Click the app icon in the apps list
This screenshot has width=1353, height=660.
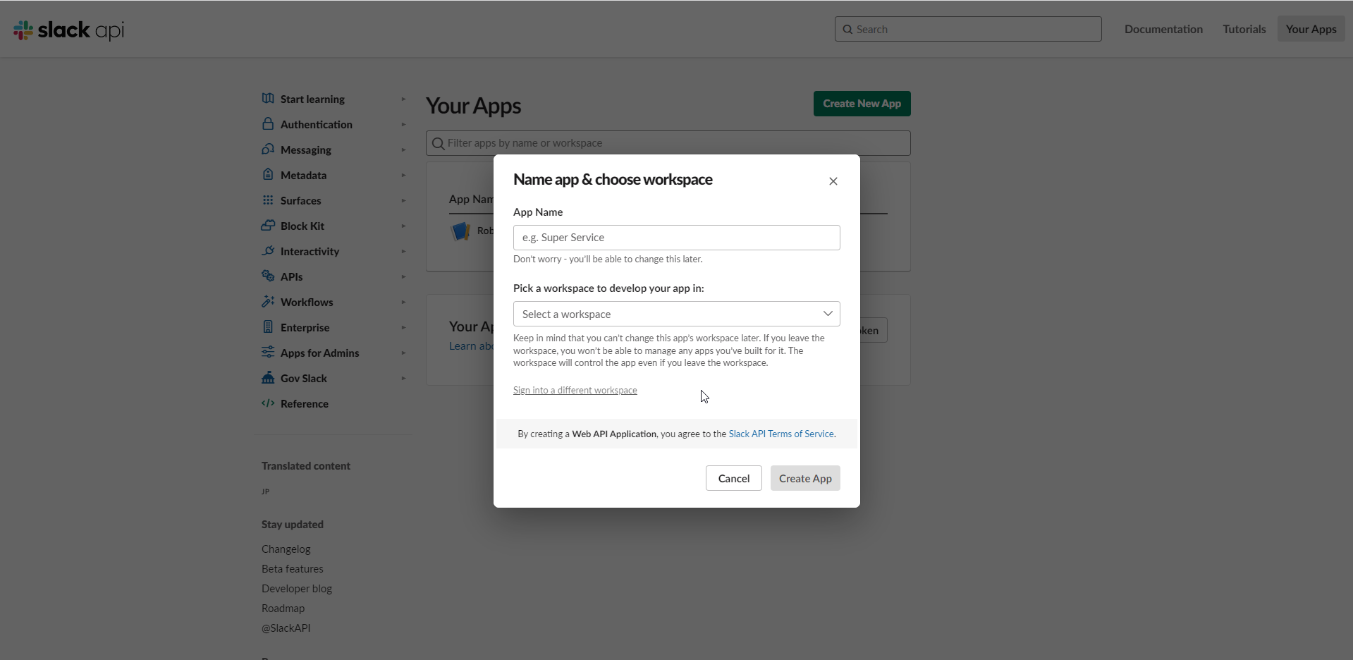coord(460,231)
